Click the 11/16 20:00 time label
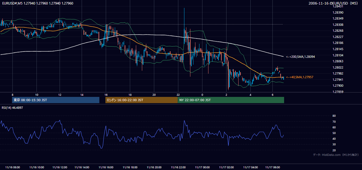 pyautogui.click(x=154, y=167)
